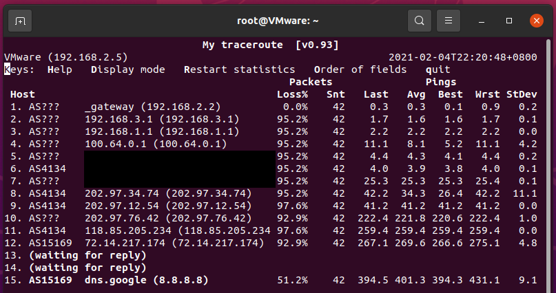Image resolution: width=556 pixels, height=293 pixels.
Task: Click Wrst value 275.1 in hop 12
Action: coord(484,243)
